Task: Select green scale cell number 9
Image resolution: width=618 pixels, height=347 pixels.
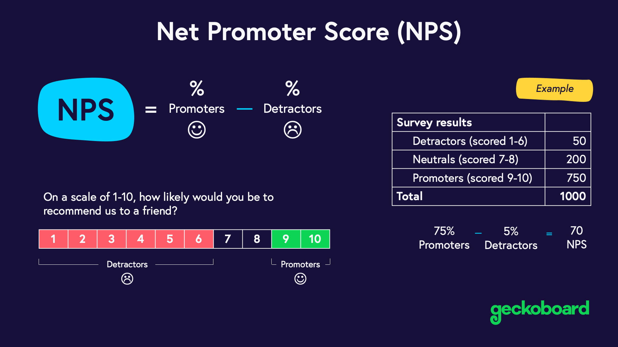Action: pos(286,239)
